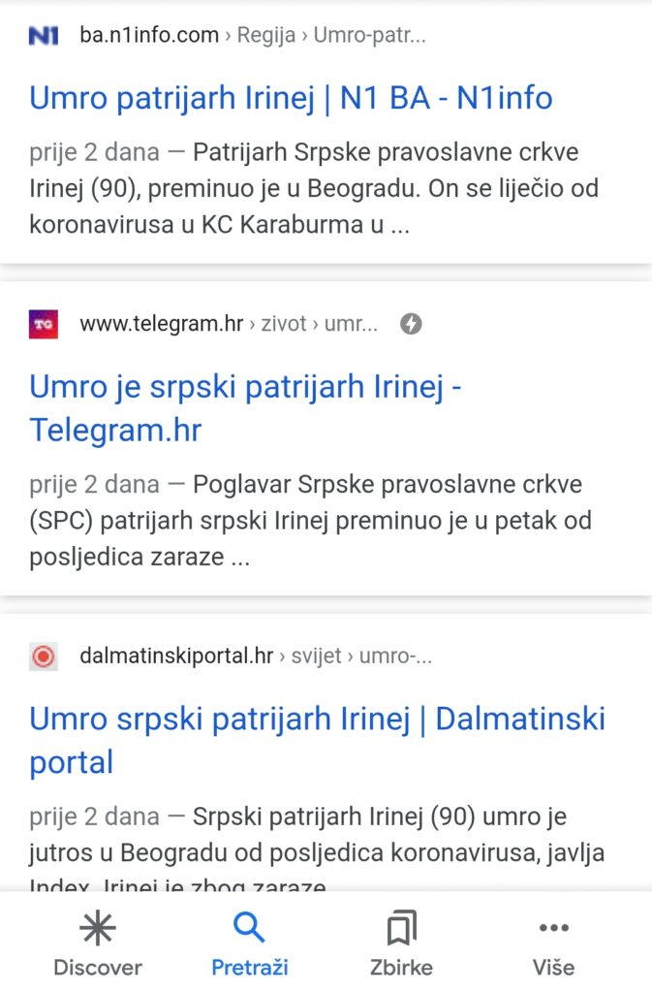
Task: Tap the Zbirke bookmarks icon
Action: click(401, 929)
